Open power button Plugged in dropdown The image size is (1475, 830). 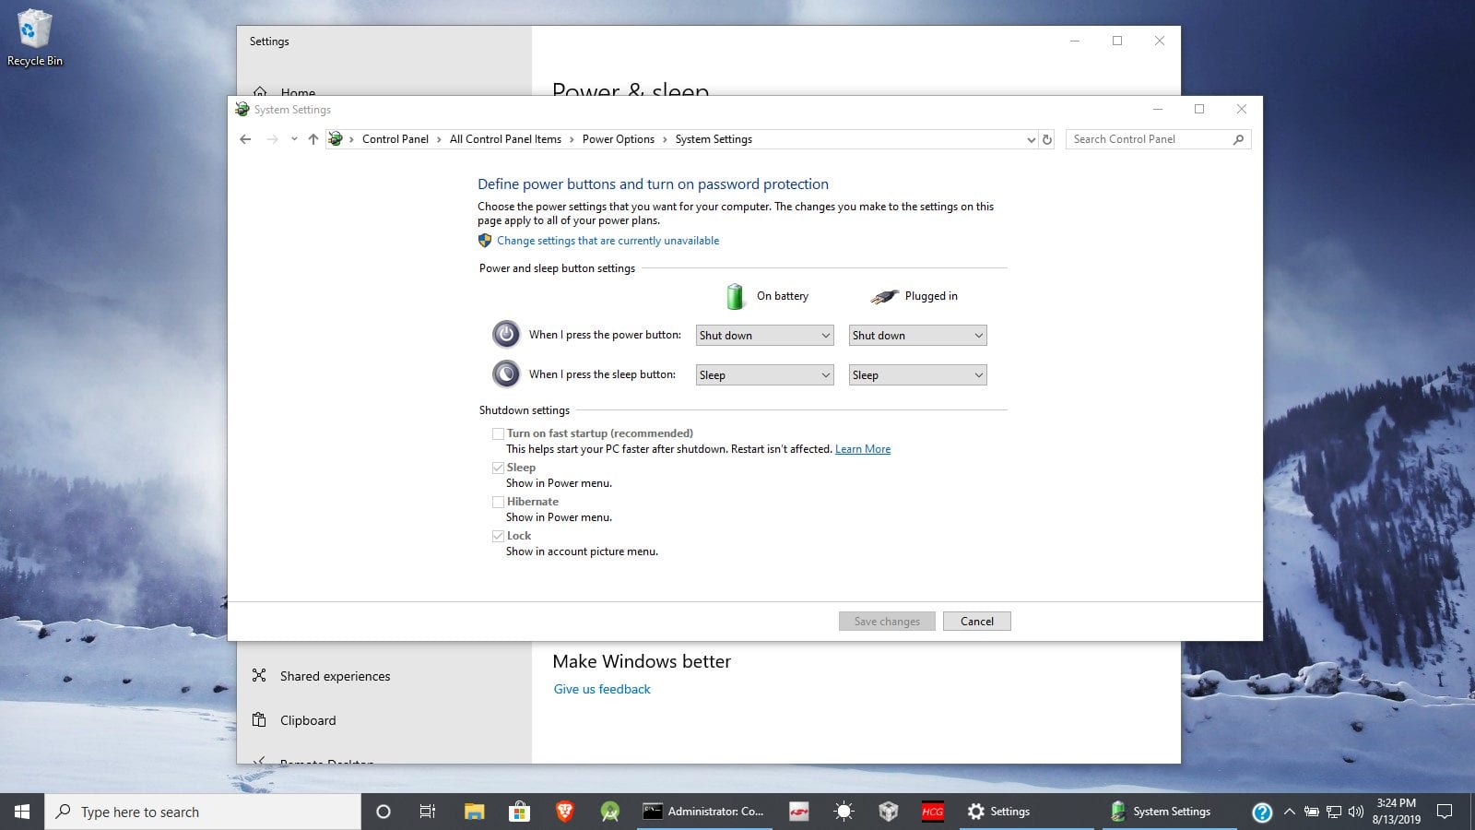(917, 336)
